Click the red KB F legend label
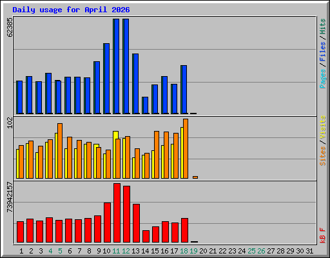The image size is (330, 258). (323, 235)
